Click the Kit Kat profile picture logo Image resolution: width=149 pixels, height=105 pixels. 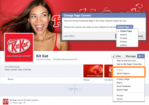[19, 48]
